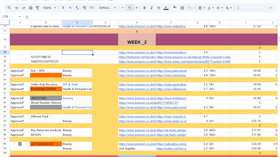This screenshot has width=280, height=157.
Task: Activate the paint format tool
Action: point(37,8)
